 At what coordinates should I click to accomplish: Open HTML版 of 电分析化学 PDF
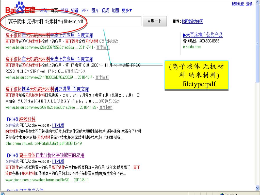(58, 161)
